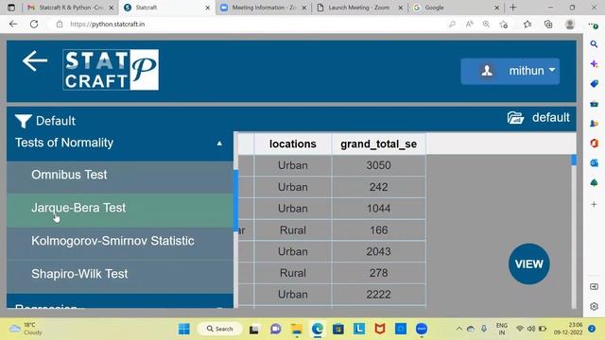605x340 pixels.
Task: Click the grand_total_se column header
Action: click(378, 144)
